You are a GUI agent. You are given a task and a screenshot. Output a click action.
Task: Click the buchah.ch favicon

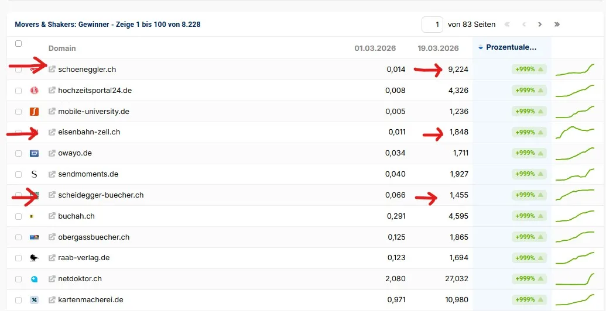click(x=32, y=216)
